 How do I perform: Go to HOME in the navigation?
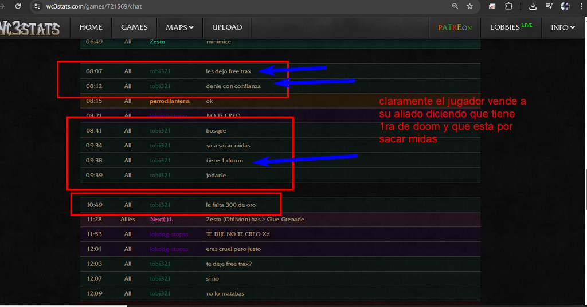(x=91, y=27)
